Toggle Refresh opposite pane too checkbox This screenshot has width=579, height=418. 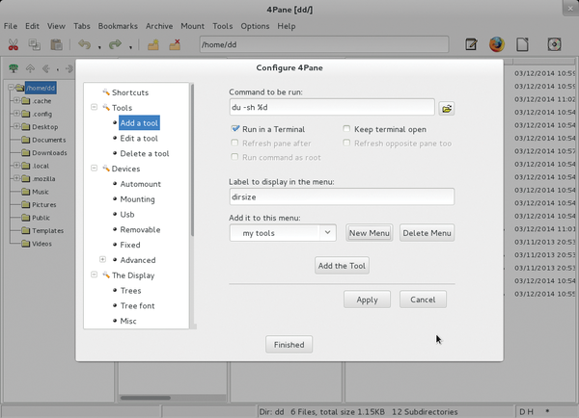346,143
